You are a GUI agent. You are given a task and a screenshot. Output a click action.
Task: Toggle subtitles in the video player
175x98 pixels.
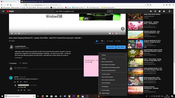110,33
